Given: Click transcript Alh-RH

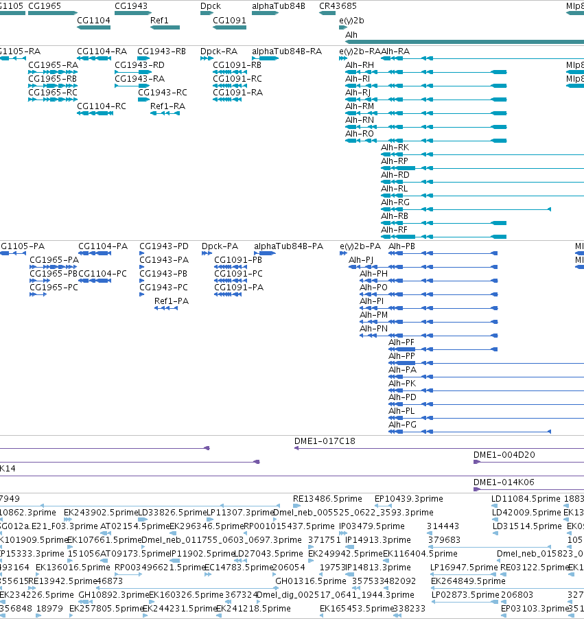Looking at the screenshot, I should 425,72.
